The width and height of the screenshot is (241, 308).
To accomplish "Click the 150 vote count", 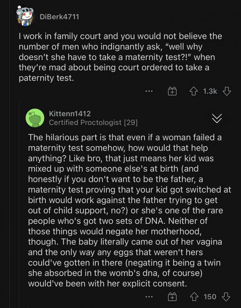I will (210, 297).
